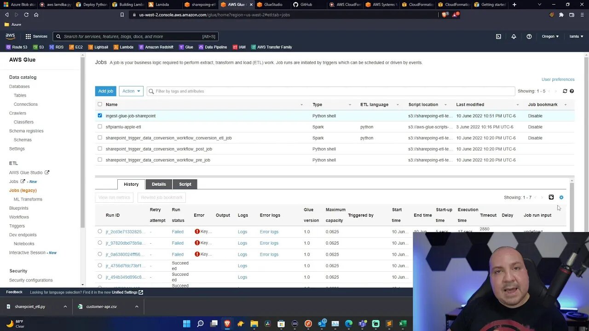Screen dimensions: 589x331
Task: Select sharepoint_trigger_data_conversion_workflow_conversion_etl_job checkbox
Action: pos(100,137)
